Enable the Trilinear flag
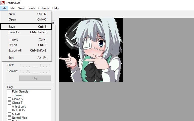This screenshot has height=121, width=194. point(10,95)
